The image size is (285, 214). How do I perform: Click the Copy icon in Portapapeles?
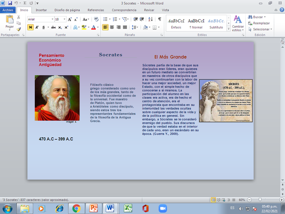[x=19, y=23]
